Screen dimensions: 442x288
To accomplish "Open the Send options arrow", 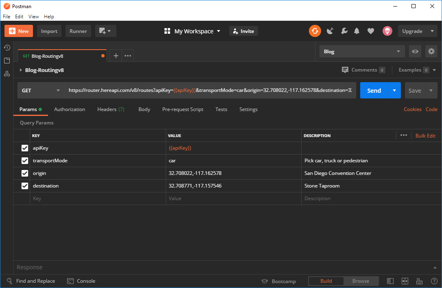I will click(394, 90).
